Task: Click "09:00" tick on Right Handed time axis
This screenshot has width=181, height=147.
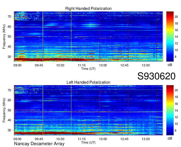Action: click(x=18, y=65)
